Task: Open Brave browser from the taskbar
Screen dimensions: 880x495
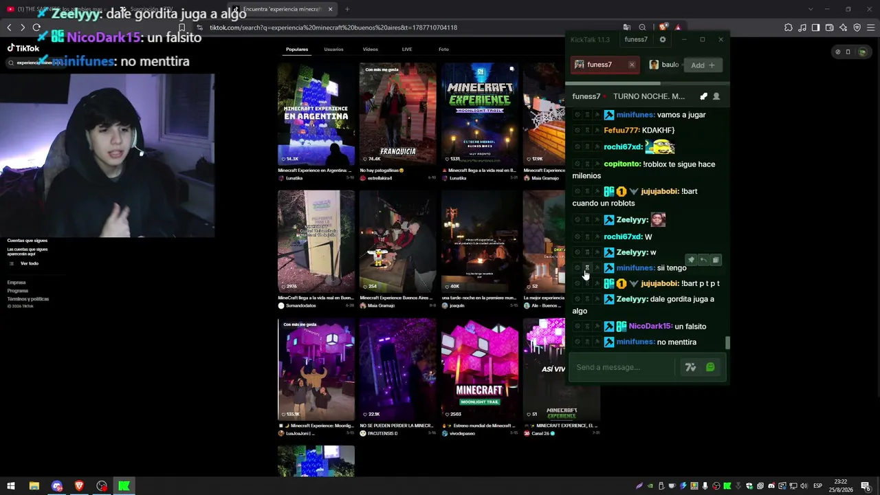Action: (79, 486)
